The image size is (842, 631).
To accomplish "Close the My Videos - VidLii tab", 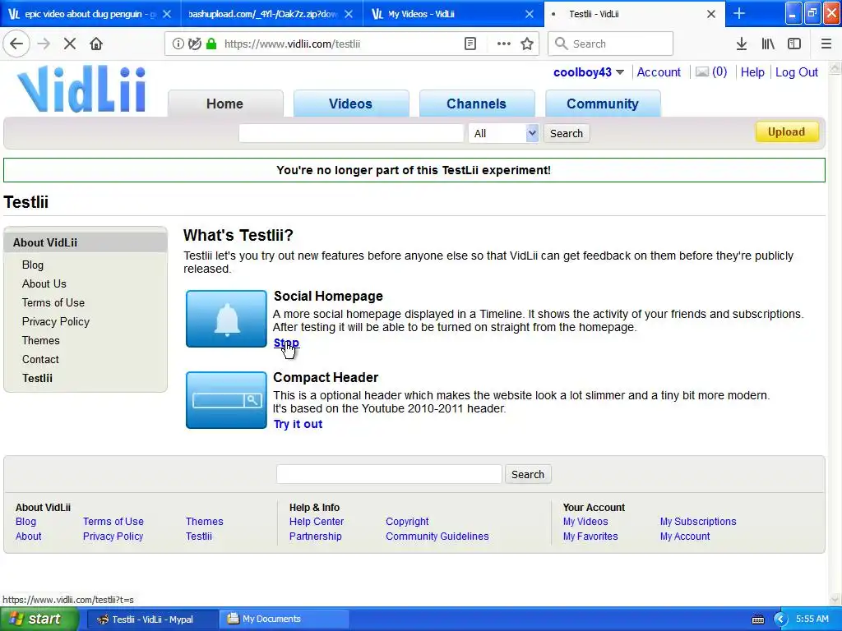I will [x=530, y=14].
